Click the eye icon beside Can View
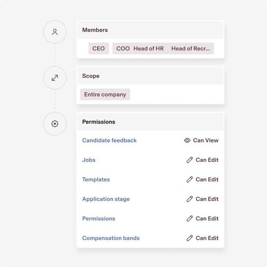Screen dimensions: 267x267 [187, 140]
